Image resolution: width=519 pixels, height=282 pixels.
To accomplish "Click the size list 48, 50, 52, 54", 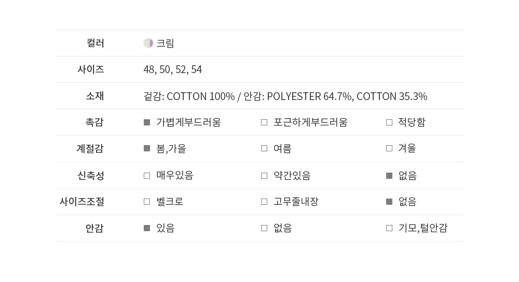I will point(172,69).
